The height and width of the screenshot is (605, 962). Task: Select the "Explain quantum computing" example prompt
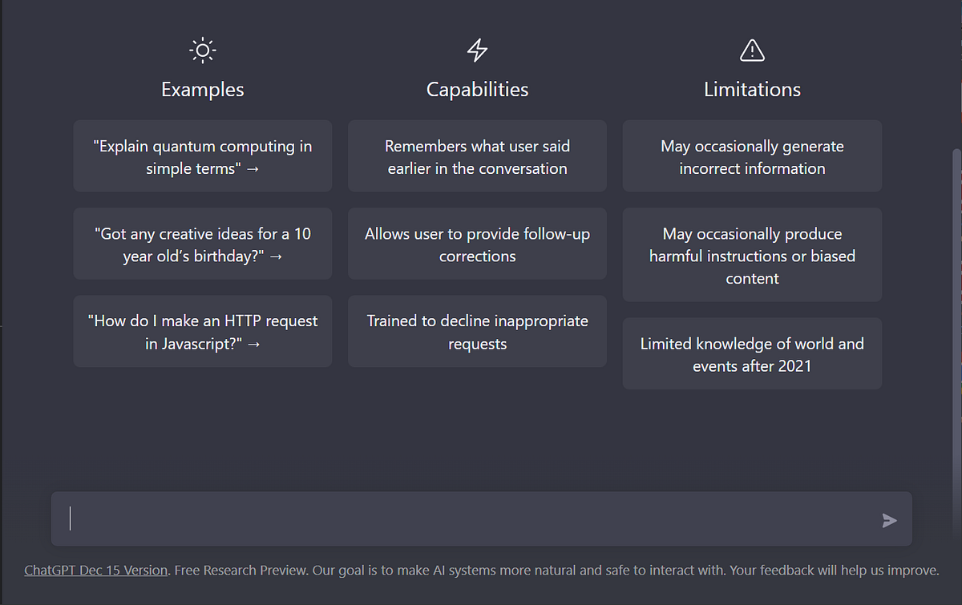pyautogui.click(x=203, y=156)
